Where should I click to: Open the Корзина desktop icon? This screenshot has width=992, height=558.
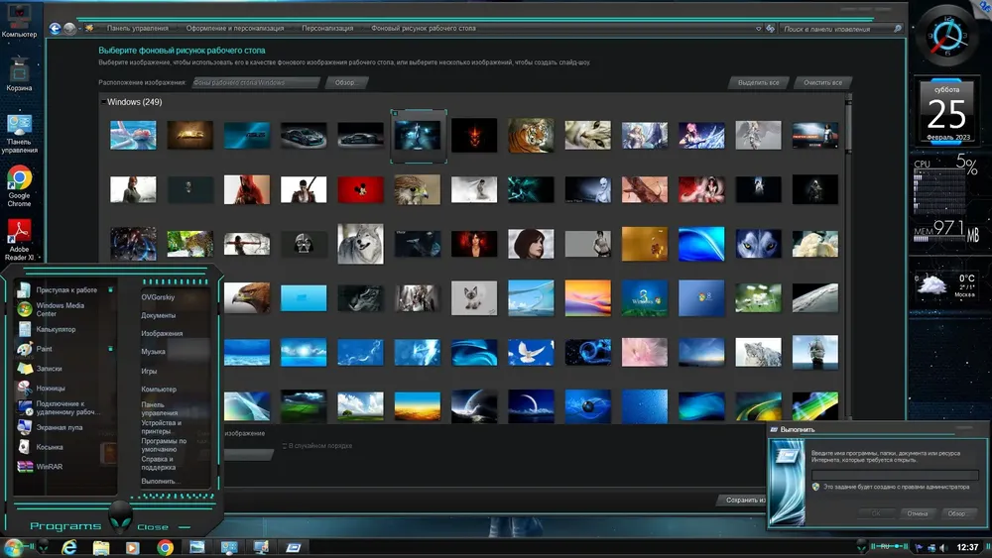pyautogui.click(x=19, y=74)
